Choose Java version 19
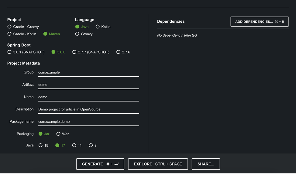 tap(40, 146)
